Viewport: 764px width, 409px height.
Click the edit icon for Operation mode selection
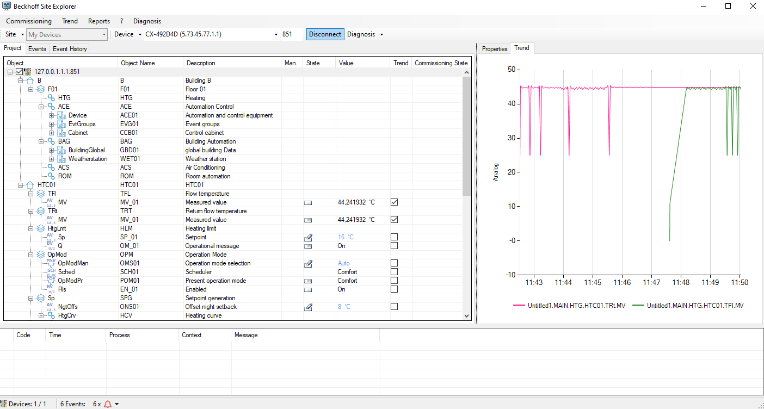(308, 263)
